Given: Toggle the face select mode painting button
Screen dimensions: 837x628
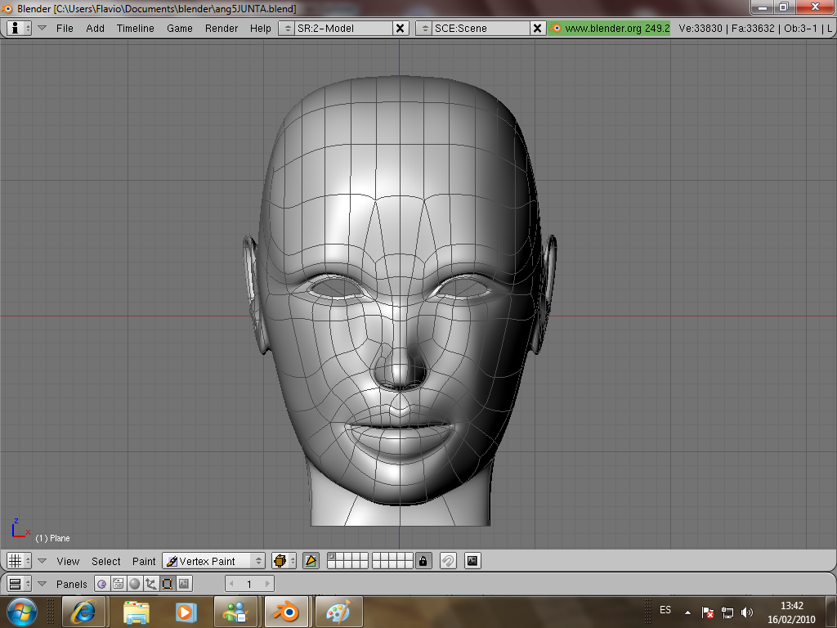Looking at the screenshot, I should point(311,561).
